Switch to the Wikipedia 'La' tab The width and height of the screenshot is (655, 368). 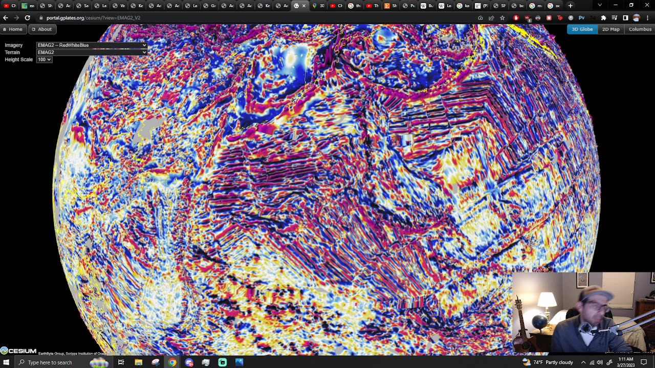click(444, 6)
